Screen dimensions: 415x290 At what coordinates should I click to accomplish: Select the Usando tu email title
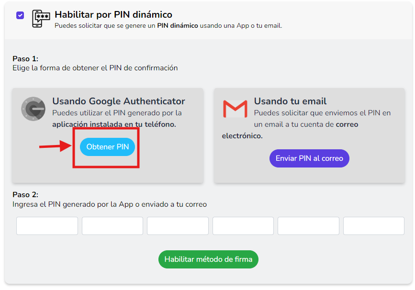pos(290,101)
